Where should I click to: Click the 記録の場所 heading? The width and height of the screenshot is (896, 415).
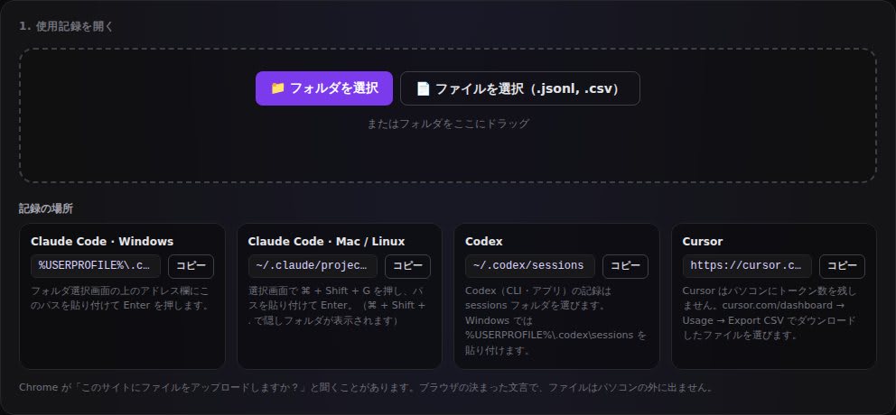click(x=46, y=209)
